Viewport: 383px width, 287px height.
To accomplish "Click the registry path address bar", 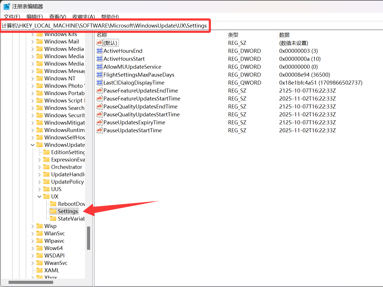I will (x=104, y=26).
